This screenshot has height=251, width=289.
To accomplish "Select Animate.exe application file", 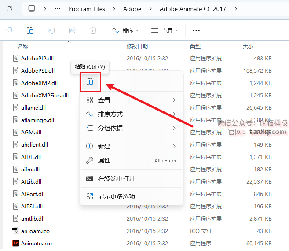I will tap(37, 244).
